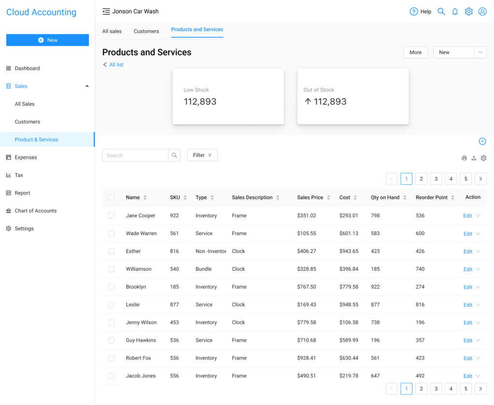This screenshot has height=405, width=494.
Task: Click the print icon above the table
Action: coord(464,158)
